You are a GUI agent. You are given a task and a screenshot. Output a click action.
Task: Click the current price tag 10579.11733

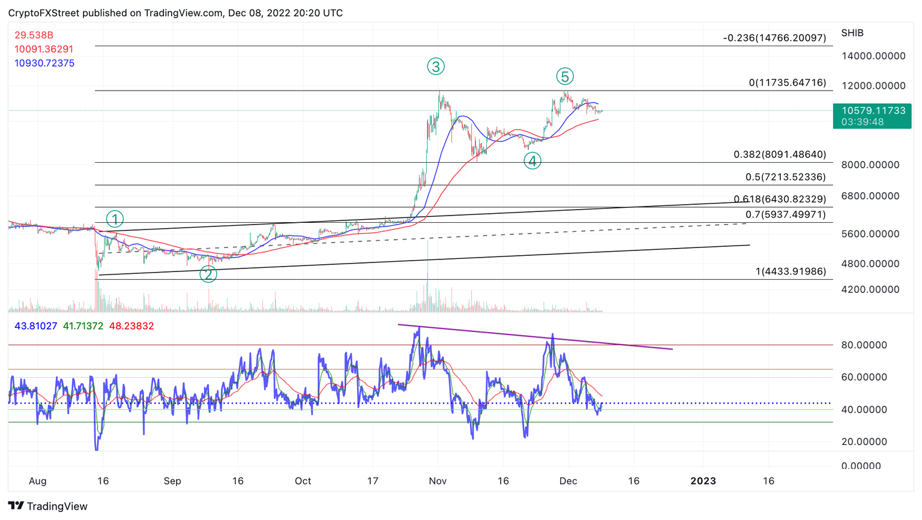(x=872, y=116)
